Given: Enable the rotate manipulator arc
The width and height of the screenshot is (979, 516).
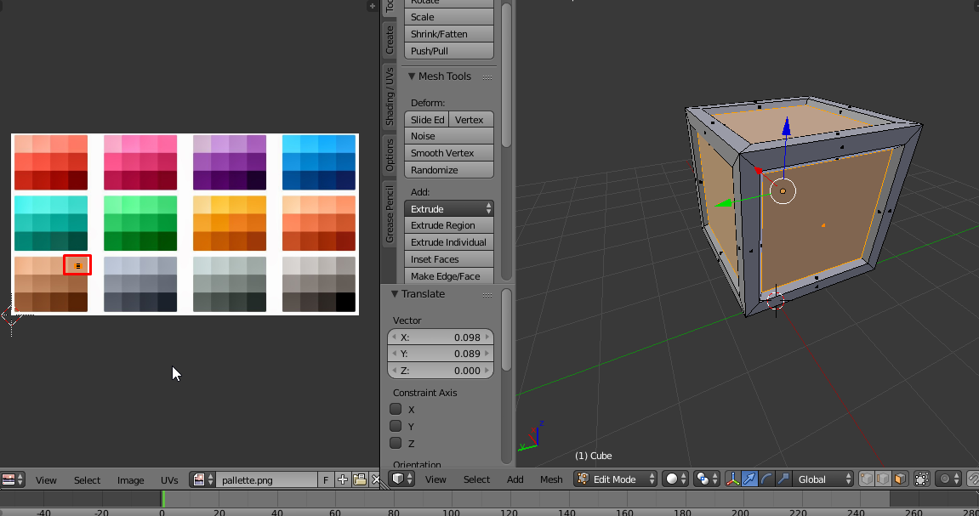Looking at the screenshot, I should click(x=766, y=479).
